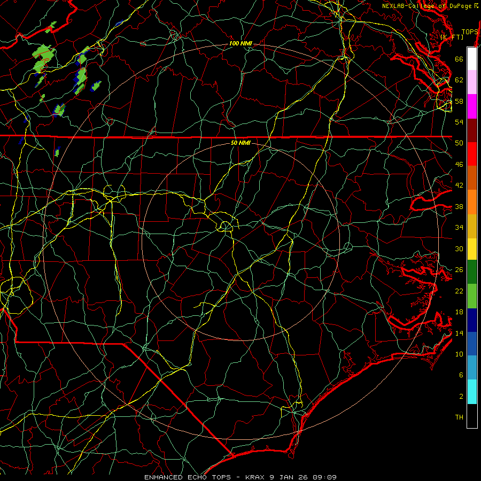The width and height of the screenshot is (481, 481).
Task: Select the dark red 54 kft swatch
Action: coord(472,131)
